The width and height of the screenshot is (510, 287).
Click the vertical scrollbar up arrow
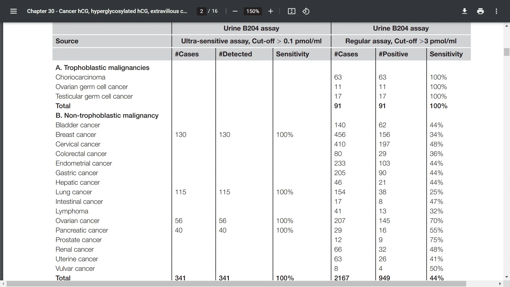coord(507,26)
